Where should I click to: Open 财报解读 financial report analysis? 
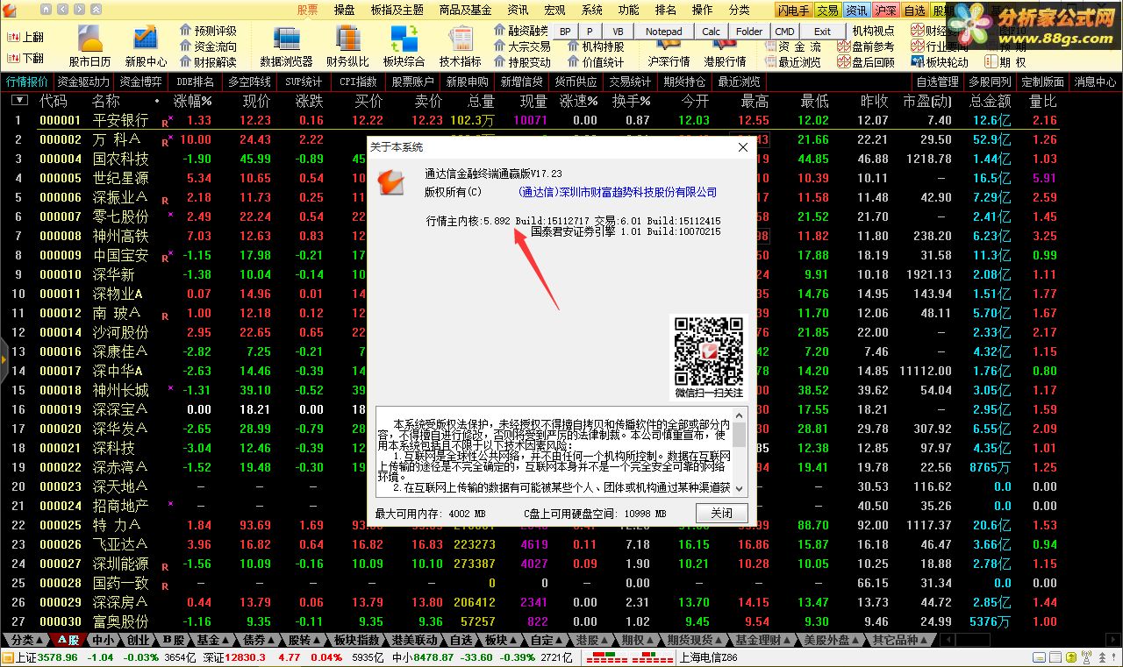pos(208,62)
